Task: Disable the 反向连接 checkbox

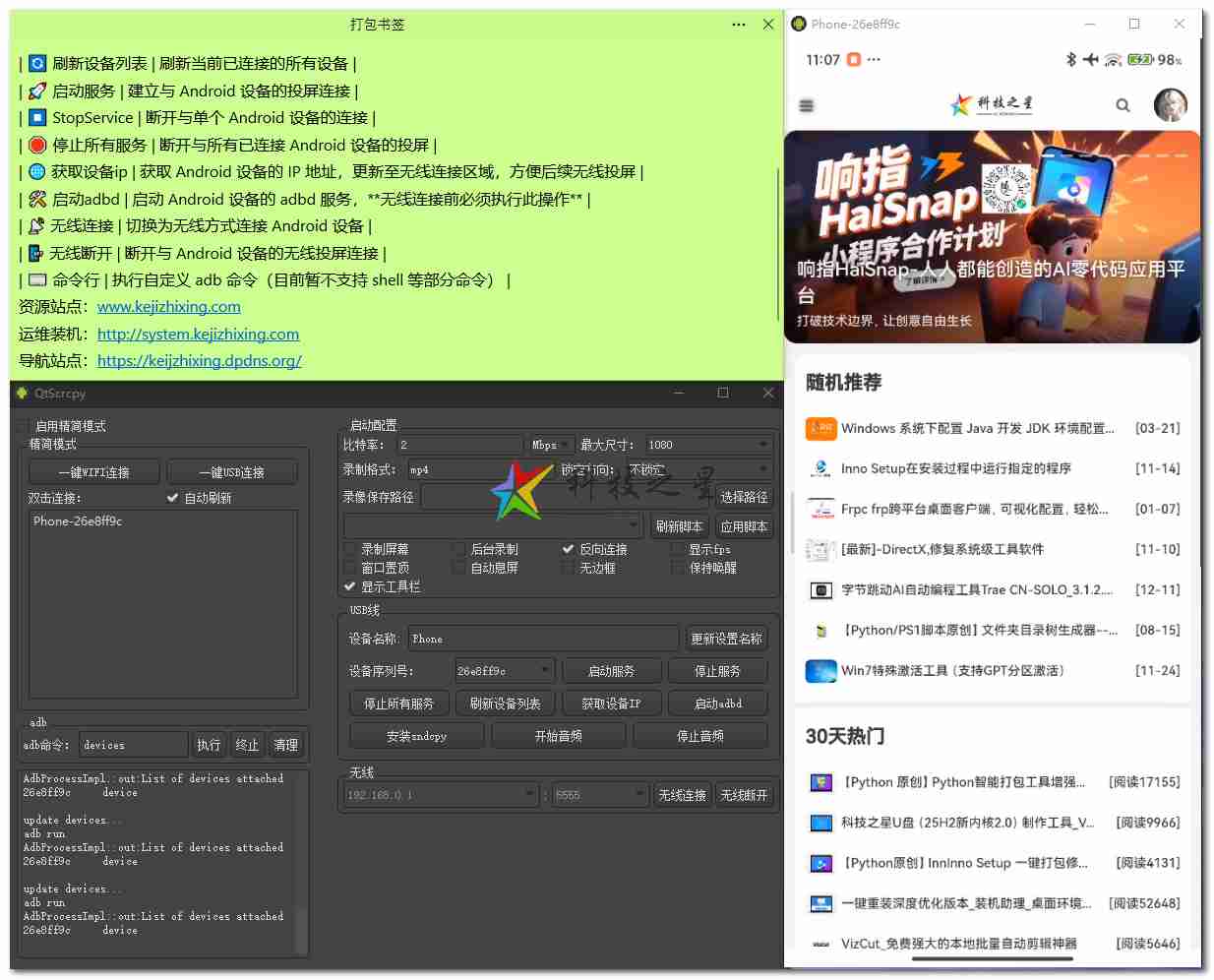Action: tap(568, 549)
